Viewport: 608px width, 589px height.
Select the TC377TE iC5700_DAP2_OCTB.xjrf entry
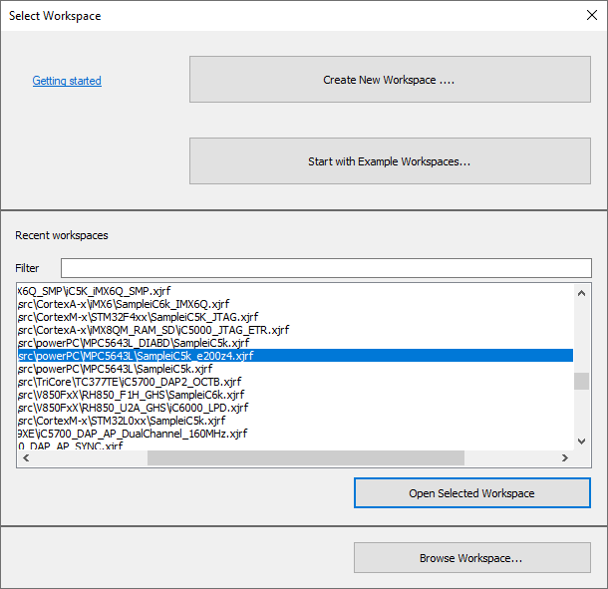click(x=130, y=382)
